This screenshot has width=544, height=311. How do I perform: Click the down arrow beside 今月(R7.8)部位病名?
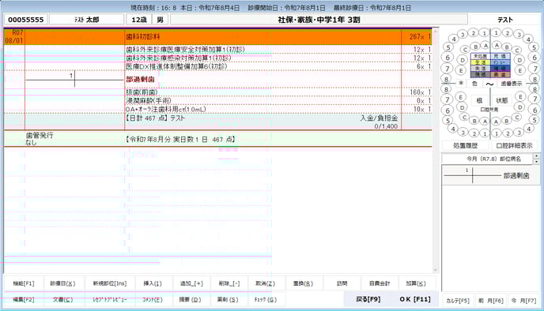(537, 161)
